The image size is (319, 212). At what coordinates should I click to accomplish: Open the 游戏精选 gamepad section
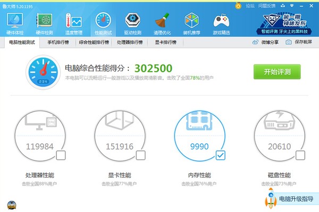[221, 24]
